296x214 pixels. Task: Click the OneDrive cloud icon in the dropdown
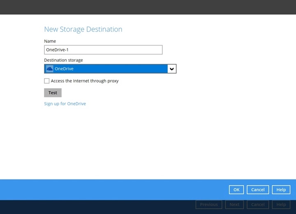(50, 69)
